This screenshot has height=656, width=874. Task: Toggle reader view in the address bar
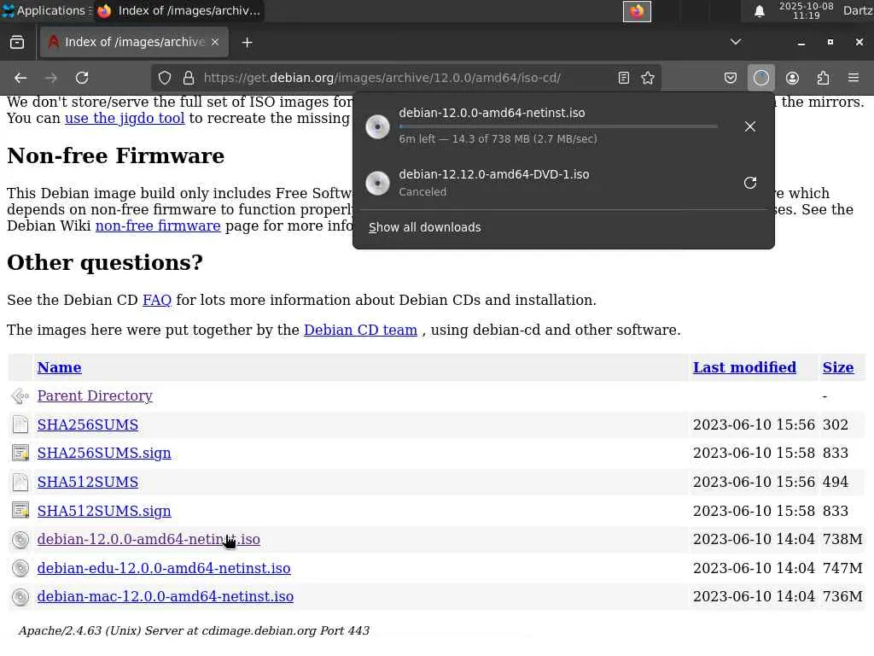(x=624, y=78)
